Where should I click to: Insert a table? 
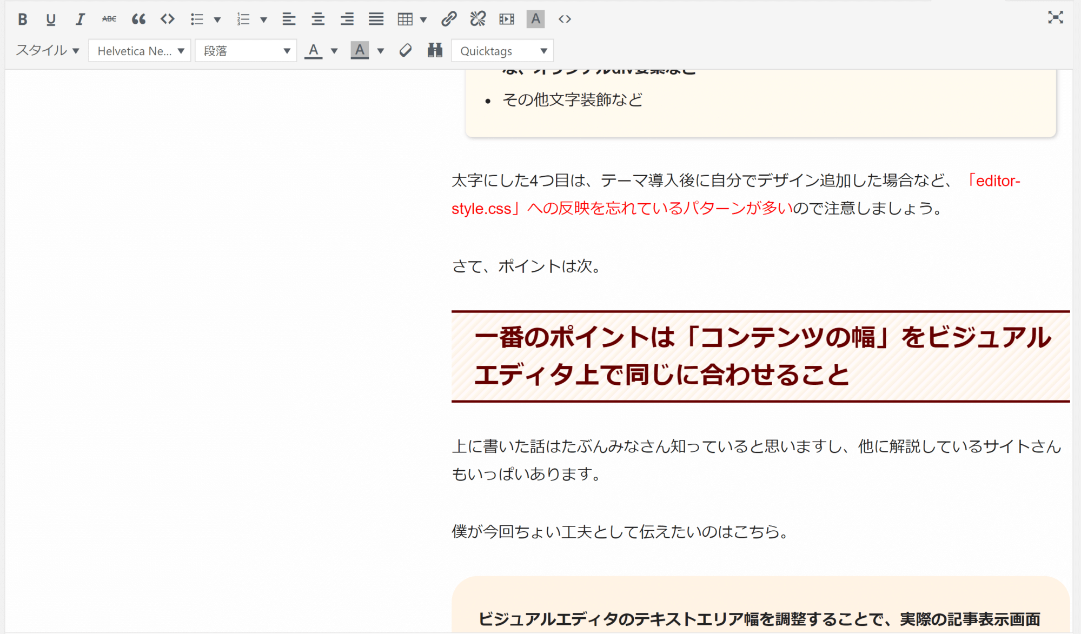pyautogui.click(x=405, y=19)
